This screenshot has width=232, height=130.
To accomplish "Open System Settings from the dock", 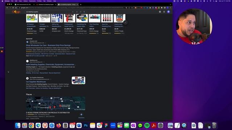I will [x=161, y=125].
